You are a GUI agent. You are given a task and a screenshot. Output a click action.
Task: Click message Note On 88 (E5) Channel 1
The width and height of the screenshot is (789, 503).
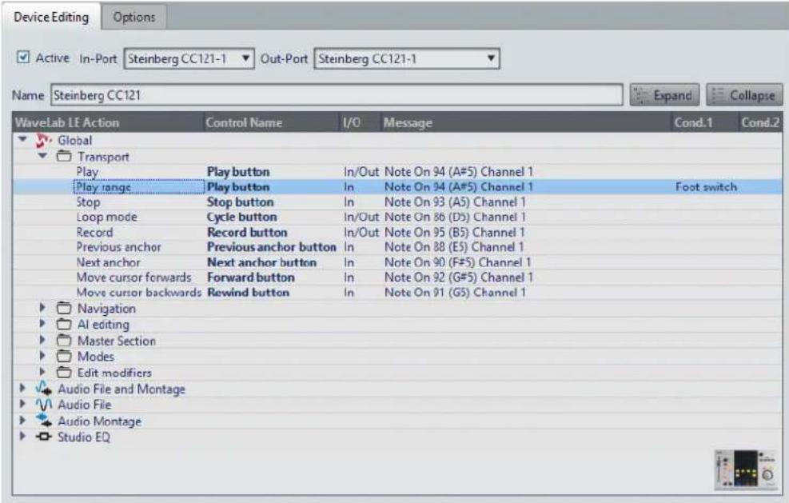[x=454, y=247]
